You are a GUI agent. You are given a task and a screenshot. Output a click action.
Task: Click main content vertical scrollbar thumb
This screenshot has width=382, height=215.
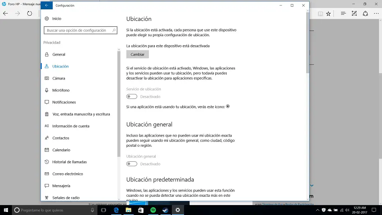coord(307,43)
